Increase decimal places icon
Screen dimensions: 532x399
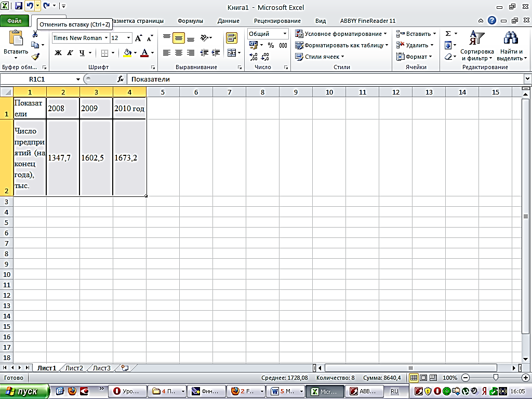pos(254,57)
